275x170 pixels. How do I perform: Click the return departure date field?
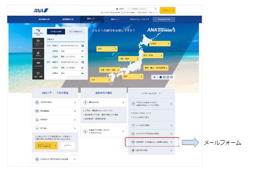pyautogui.click(x=72, y=62)
